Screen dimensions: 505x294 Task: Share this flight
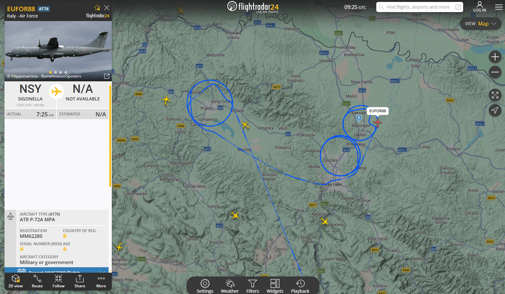[80, 281]
